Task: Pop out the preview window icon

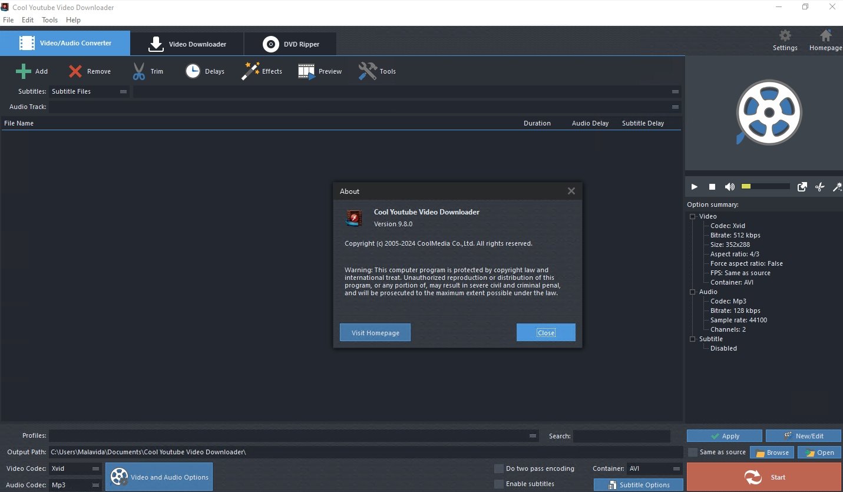Action: [802, 187]
